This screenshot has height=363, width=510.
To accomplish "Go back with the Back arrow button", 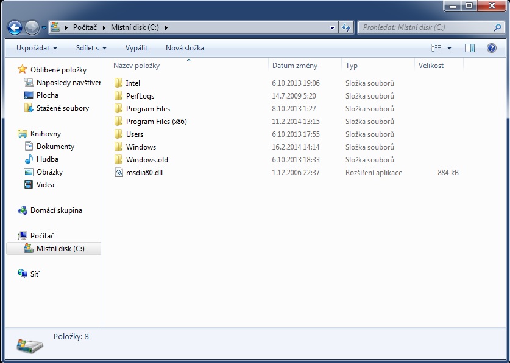I will click(x=15, y=27).
